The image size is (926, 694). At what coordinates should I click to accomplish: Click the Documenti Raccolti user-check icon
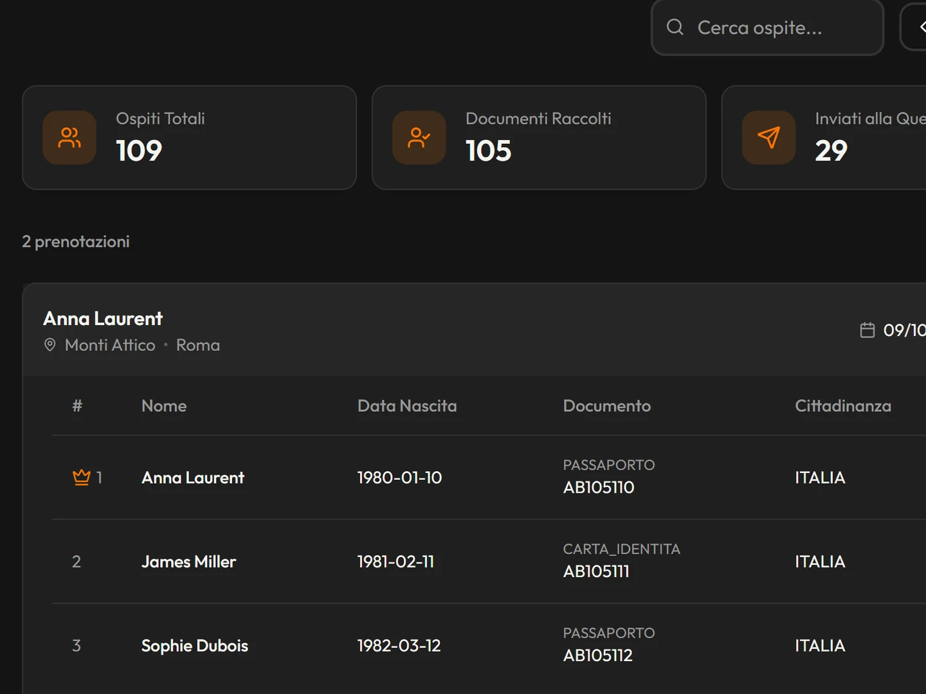419,138
